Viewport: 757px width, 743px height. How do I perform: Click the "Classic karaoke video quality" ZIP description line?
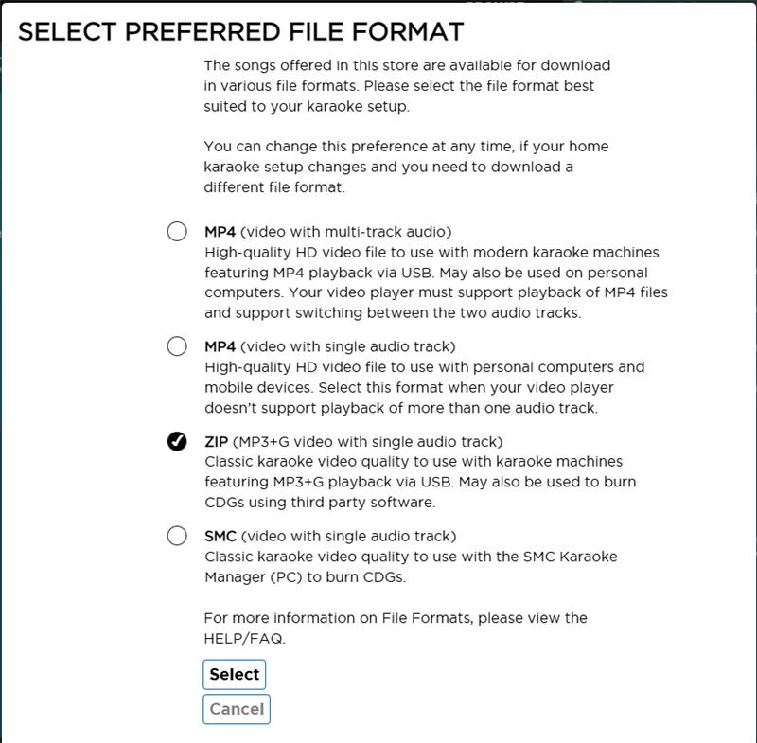414,461
